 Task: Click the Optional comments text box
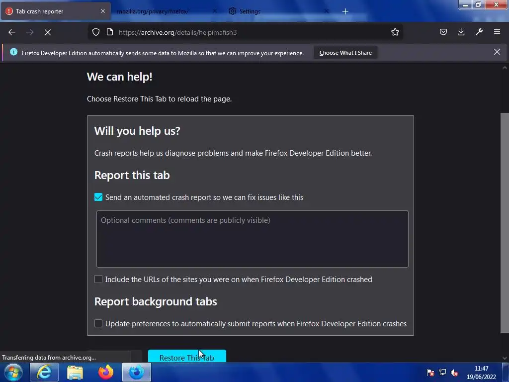pos(252,239)
